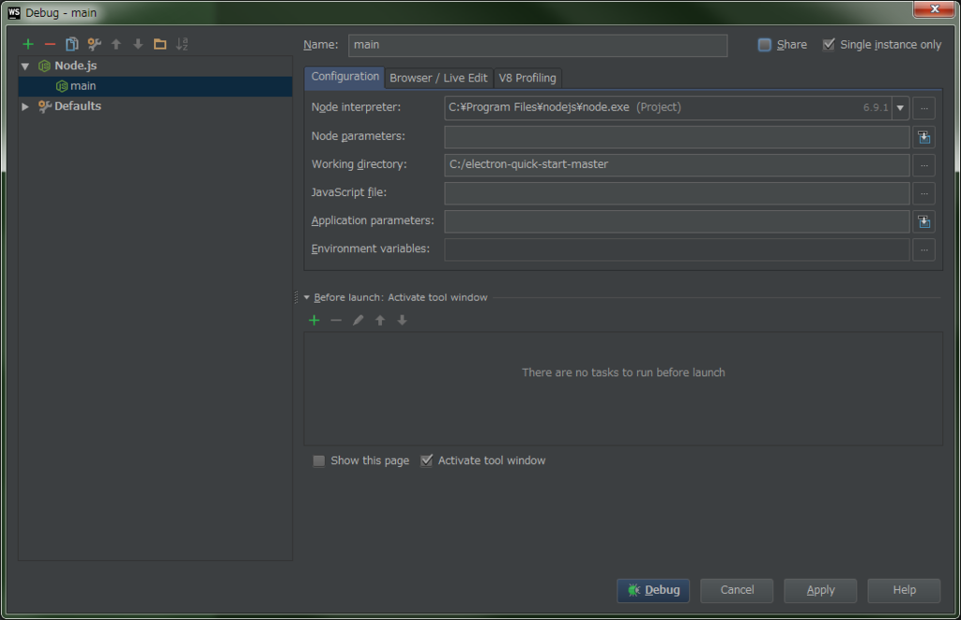Viewport: 961px width, 620px height.
Task: Focus the Node parameters input
Action: click(677, 137)
